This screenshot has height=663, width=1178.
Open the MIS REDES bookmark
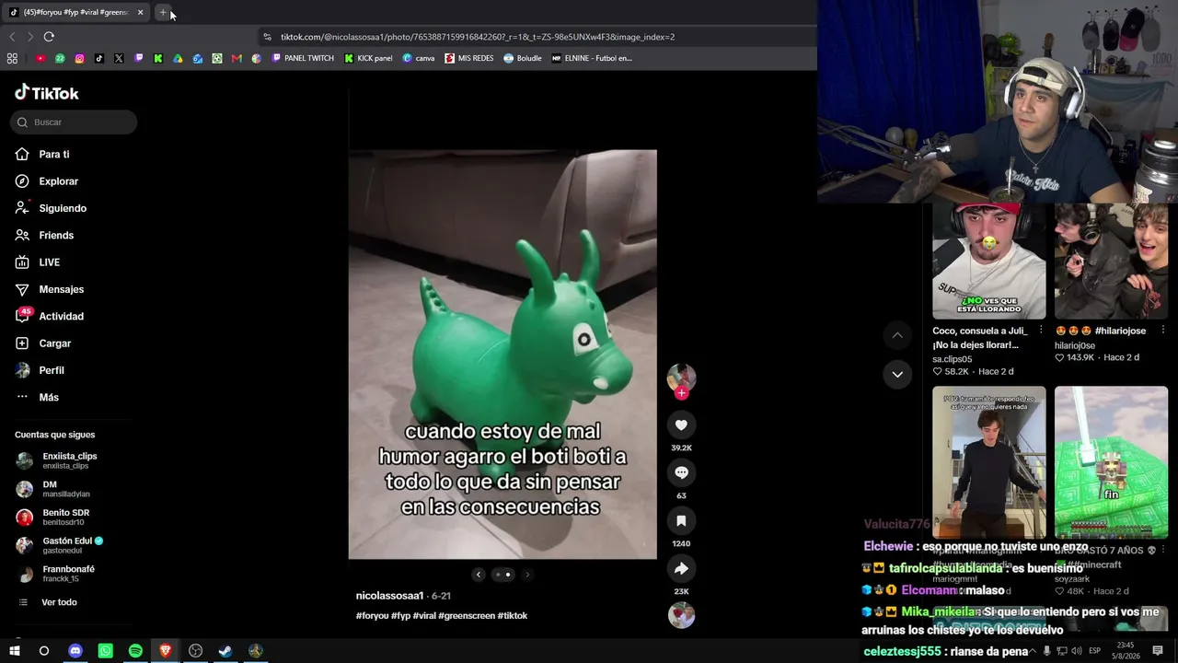[x=469, y=58]
